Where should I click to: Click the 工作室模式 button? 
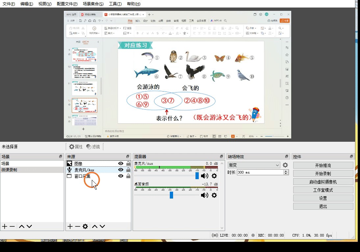click(x=323, y=190)
